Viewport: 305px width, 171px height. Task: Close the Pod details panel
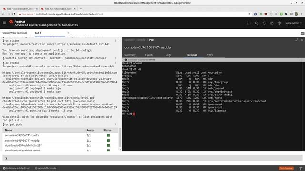302,40
